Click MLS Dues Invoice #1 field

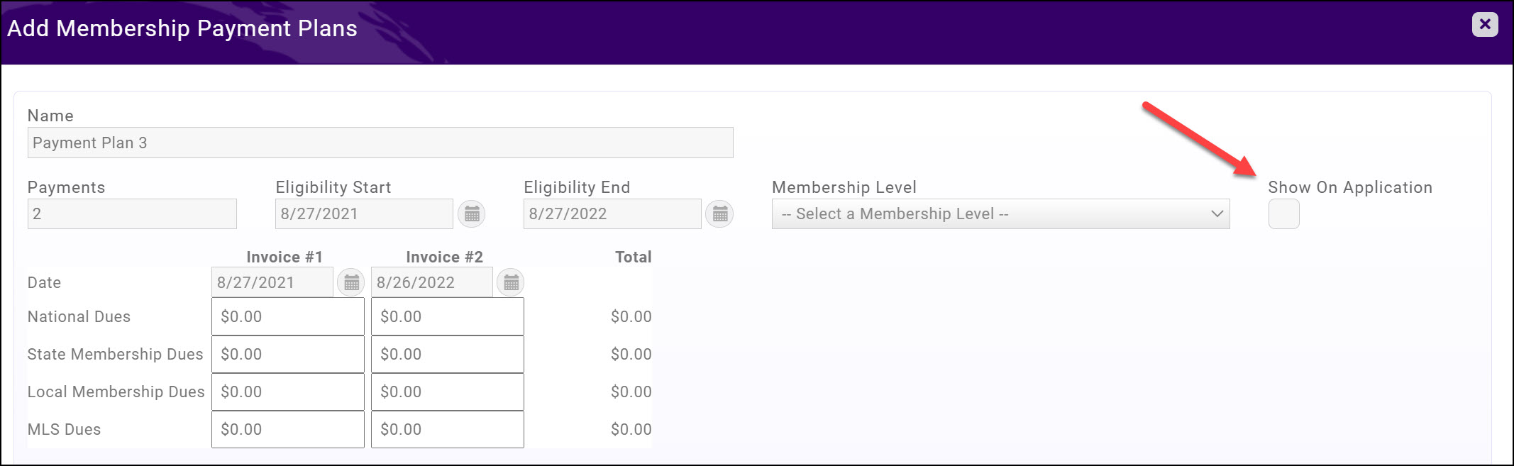click(x=287, y=429)
